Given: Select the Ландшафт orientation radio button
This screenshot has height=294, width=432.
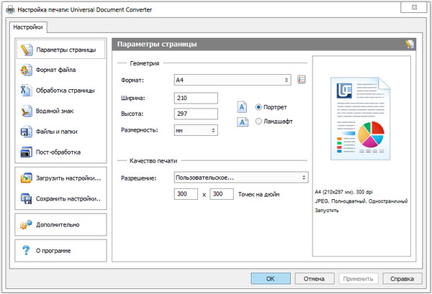Looking at the screenshot, I should 258,122.
